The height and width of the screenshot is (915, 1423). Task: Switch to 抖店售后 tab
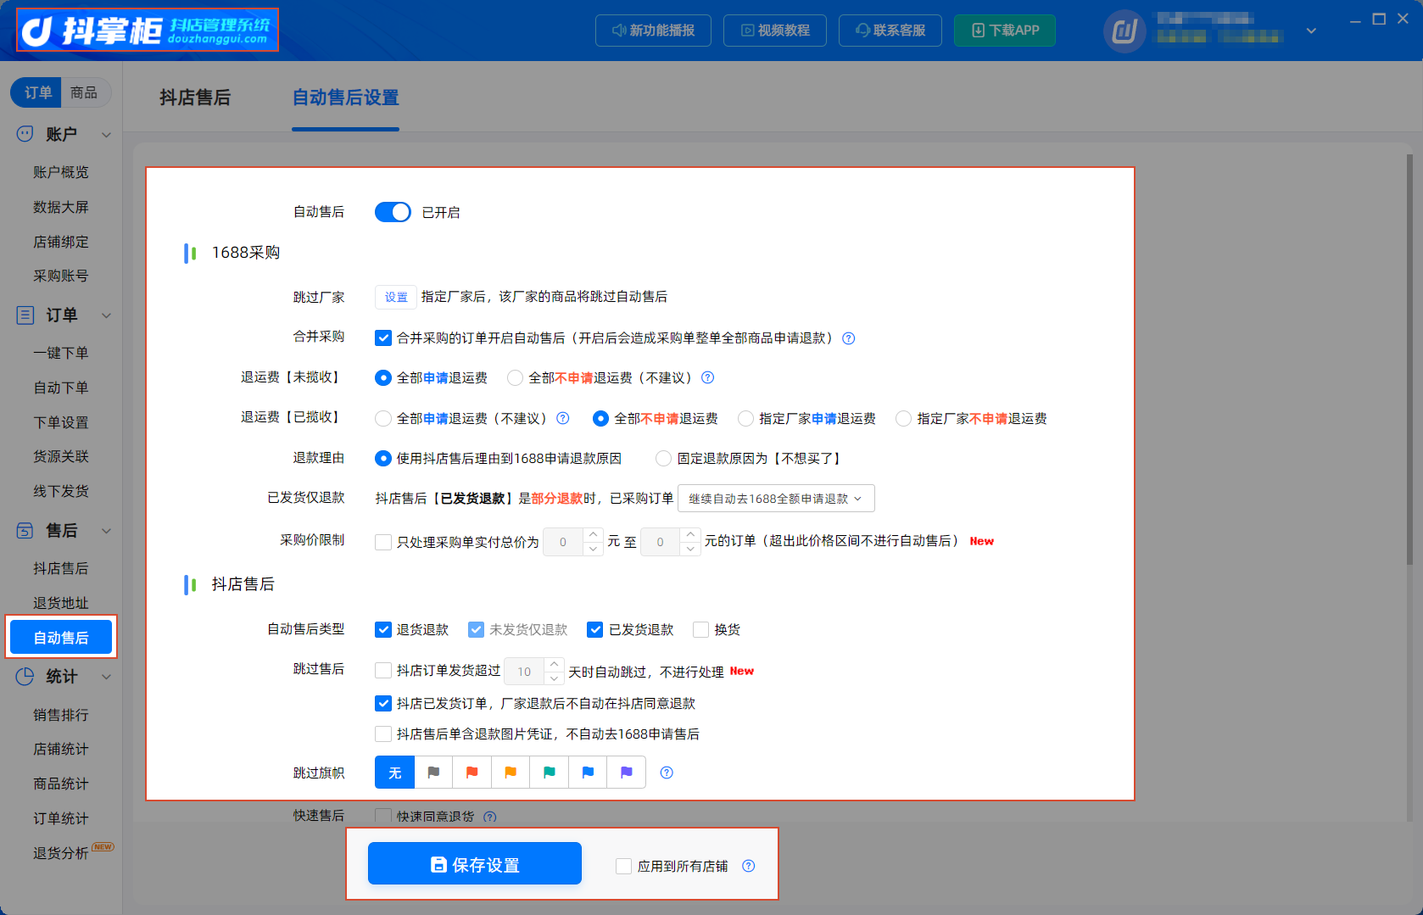pyautogui.click(x=195, y=98)
